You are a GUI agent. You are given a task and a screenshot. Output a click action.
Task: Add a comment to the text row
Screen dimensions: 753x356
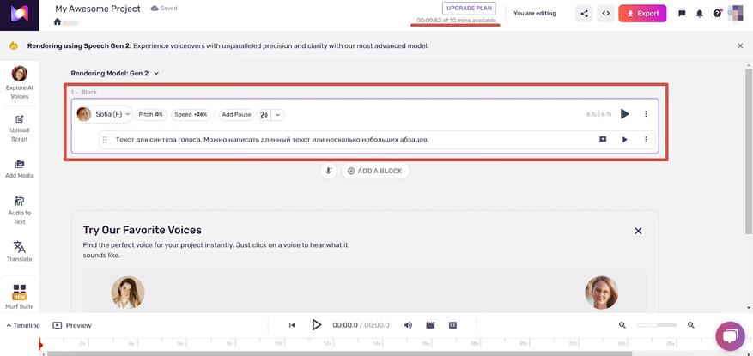pyautogui.click(x=603, y=140)
